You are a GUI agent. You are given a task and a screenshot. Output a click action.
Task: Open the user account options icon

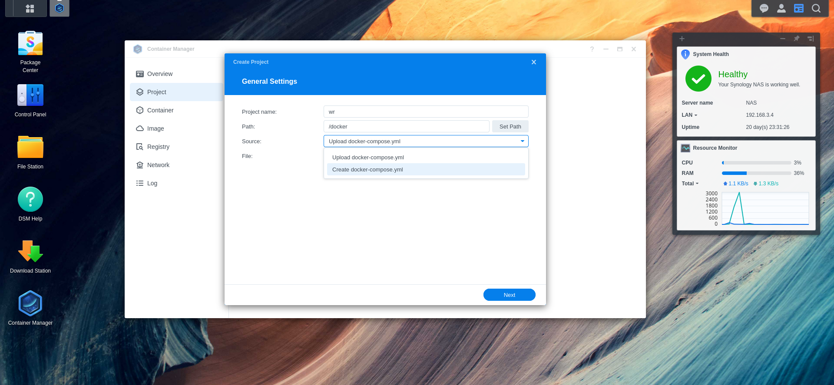coord(781,8)
